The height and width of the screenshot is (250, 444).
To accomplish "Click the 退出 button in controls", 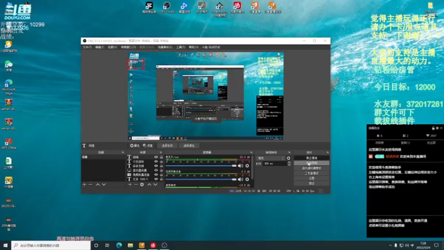I will click(x=311, y=183).
